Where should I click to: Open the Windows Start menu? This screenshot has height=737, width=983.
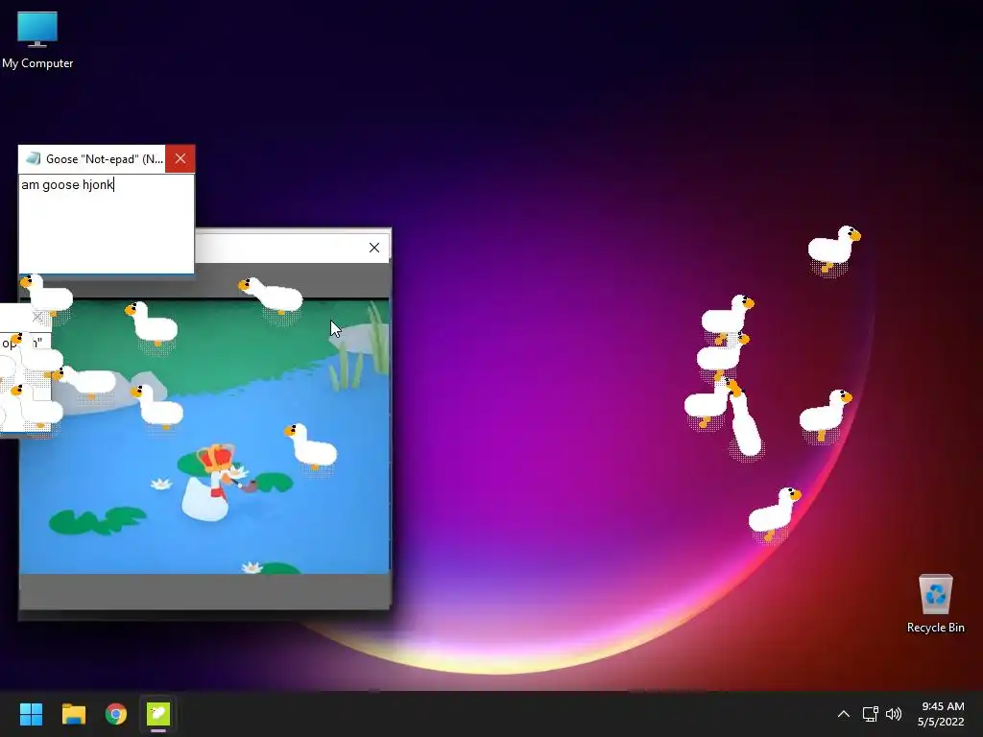coord(31,714)
